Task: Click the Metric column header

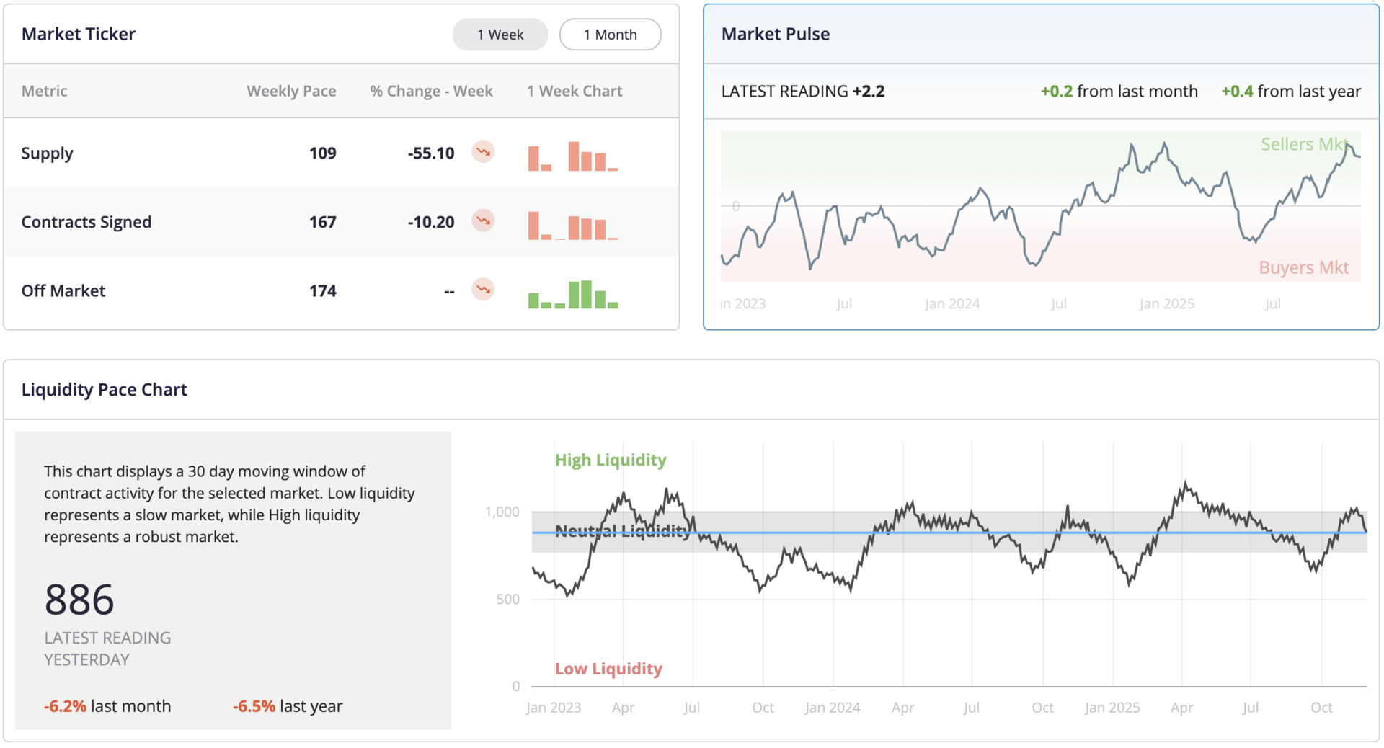Action: (x=45, y=92)
